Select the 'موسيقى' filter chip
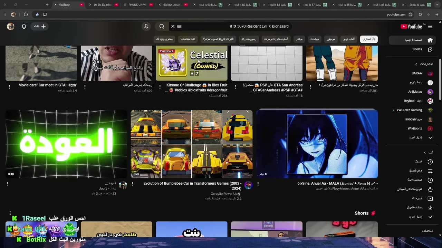442x248 pixels. 331,39
